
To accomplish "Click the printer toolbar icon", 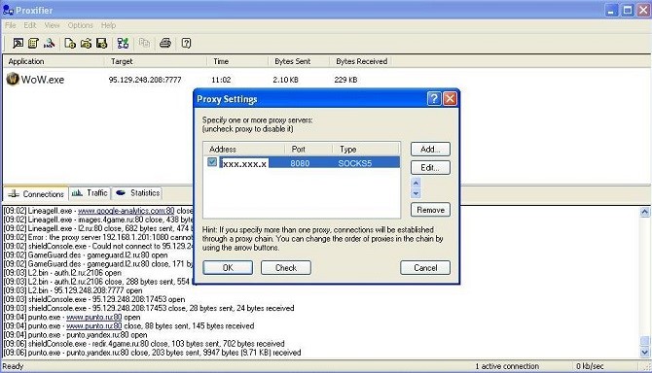I will (x=165, y=43).
